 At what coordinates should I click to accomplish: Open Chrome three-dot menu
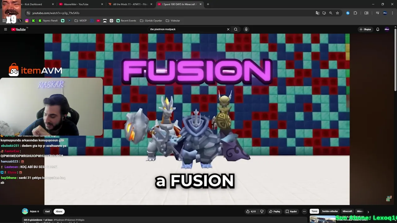coord(392,13)
